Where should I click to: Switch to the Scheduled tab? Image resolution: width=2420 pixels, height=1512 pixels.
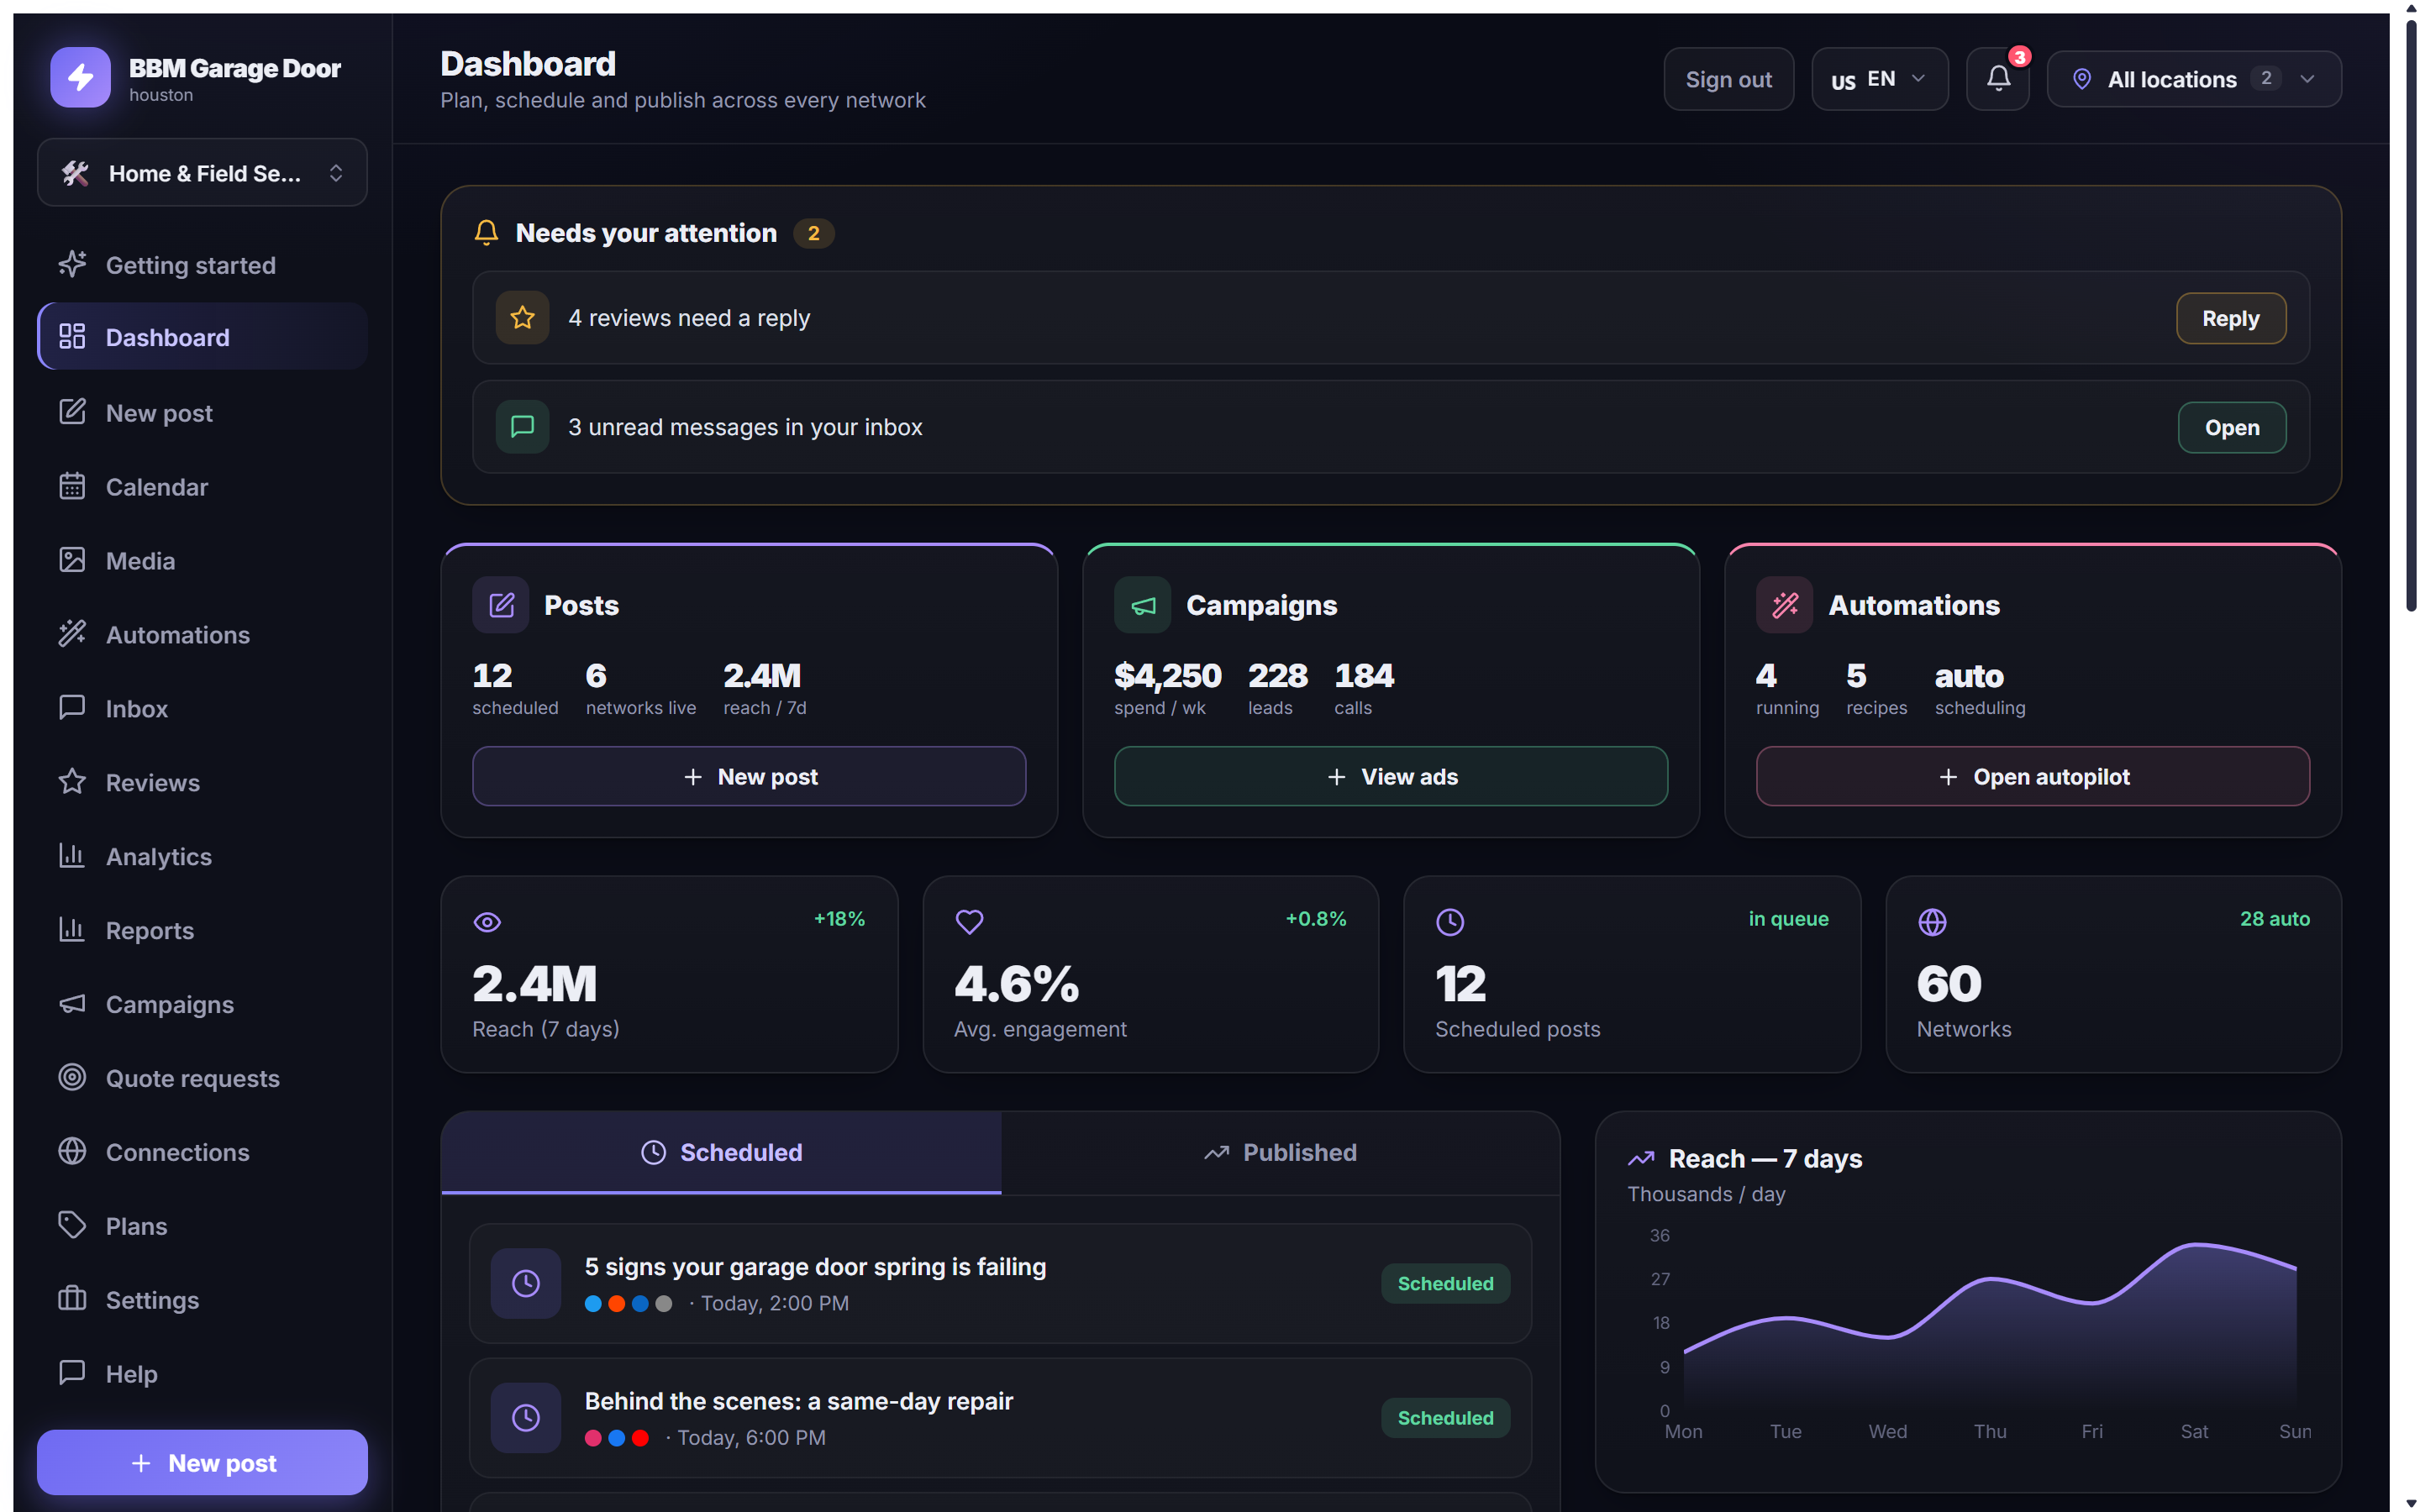coord(721,1152)
